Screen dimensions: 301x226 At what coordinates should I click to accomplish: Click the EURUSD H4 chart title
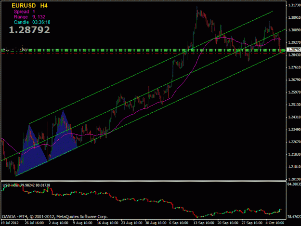[x=29, y=6]
